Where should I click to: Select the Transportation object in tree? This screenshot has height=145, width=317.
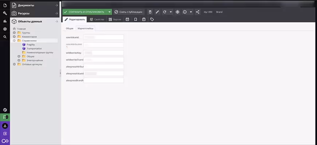34,49
